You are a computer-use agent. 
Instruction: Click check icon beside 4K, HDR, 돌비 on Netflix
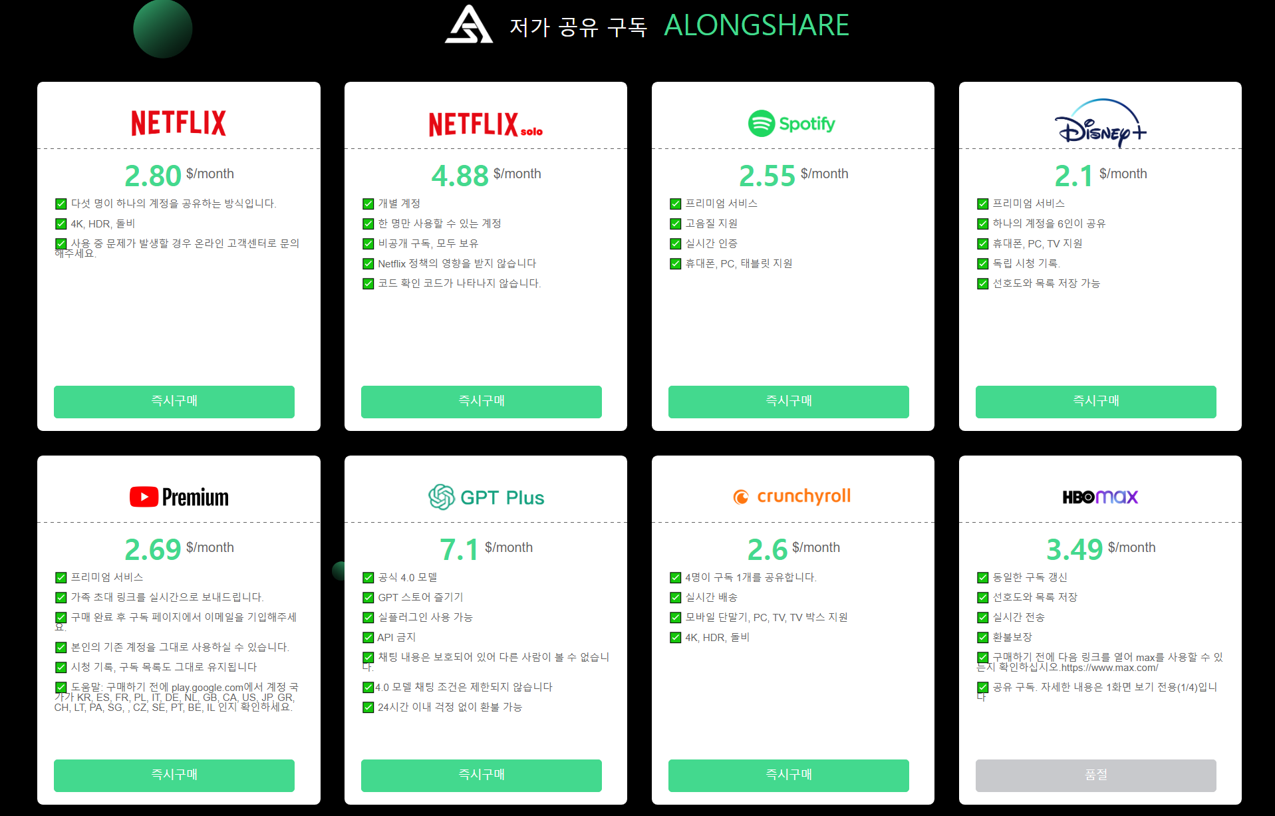click(61, 224)
